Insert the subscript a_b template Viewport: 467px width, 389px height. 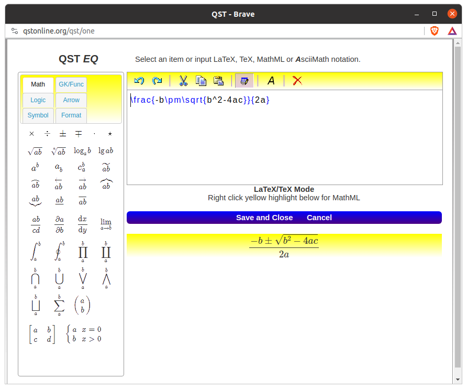pos(59,168)
